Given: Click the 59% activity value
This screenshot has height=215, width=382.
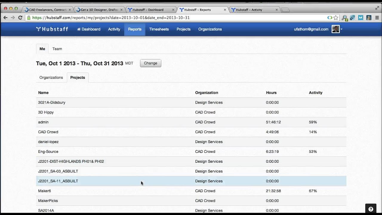Looking at the screenshot, I should (313, 122).
